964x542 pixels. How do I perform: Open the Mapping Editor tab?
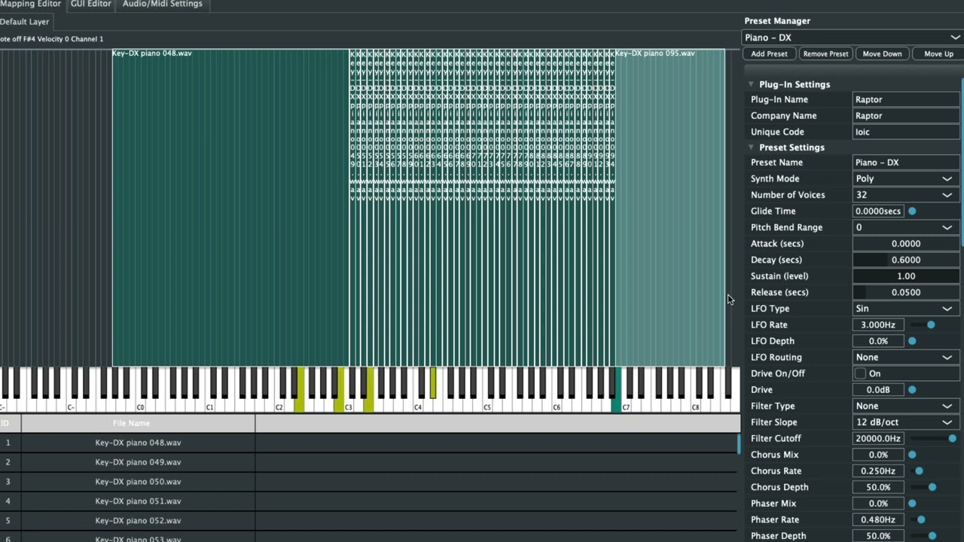tap(30, 5)
